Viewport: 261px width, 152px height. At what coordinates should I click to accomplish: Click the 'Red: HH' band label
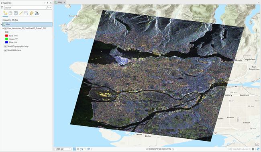(x=13, y=36)
